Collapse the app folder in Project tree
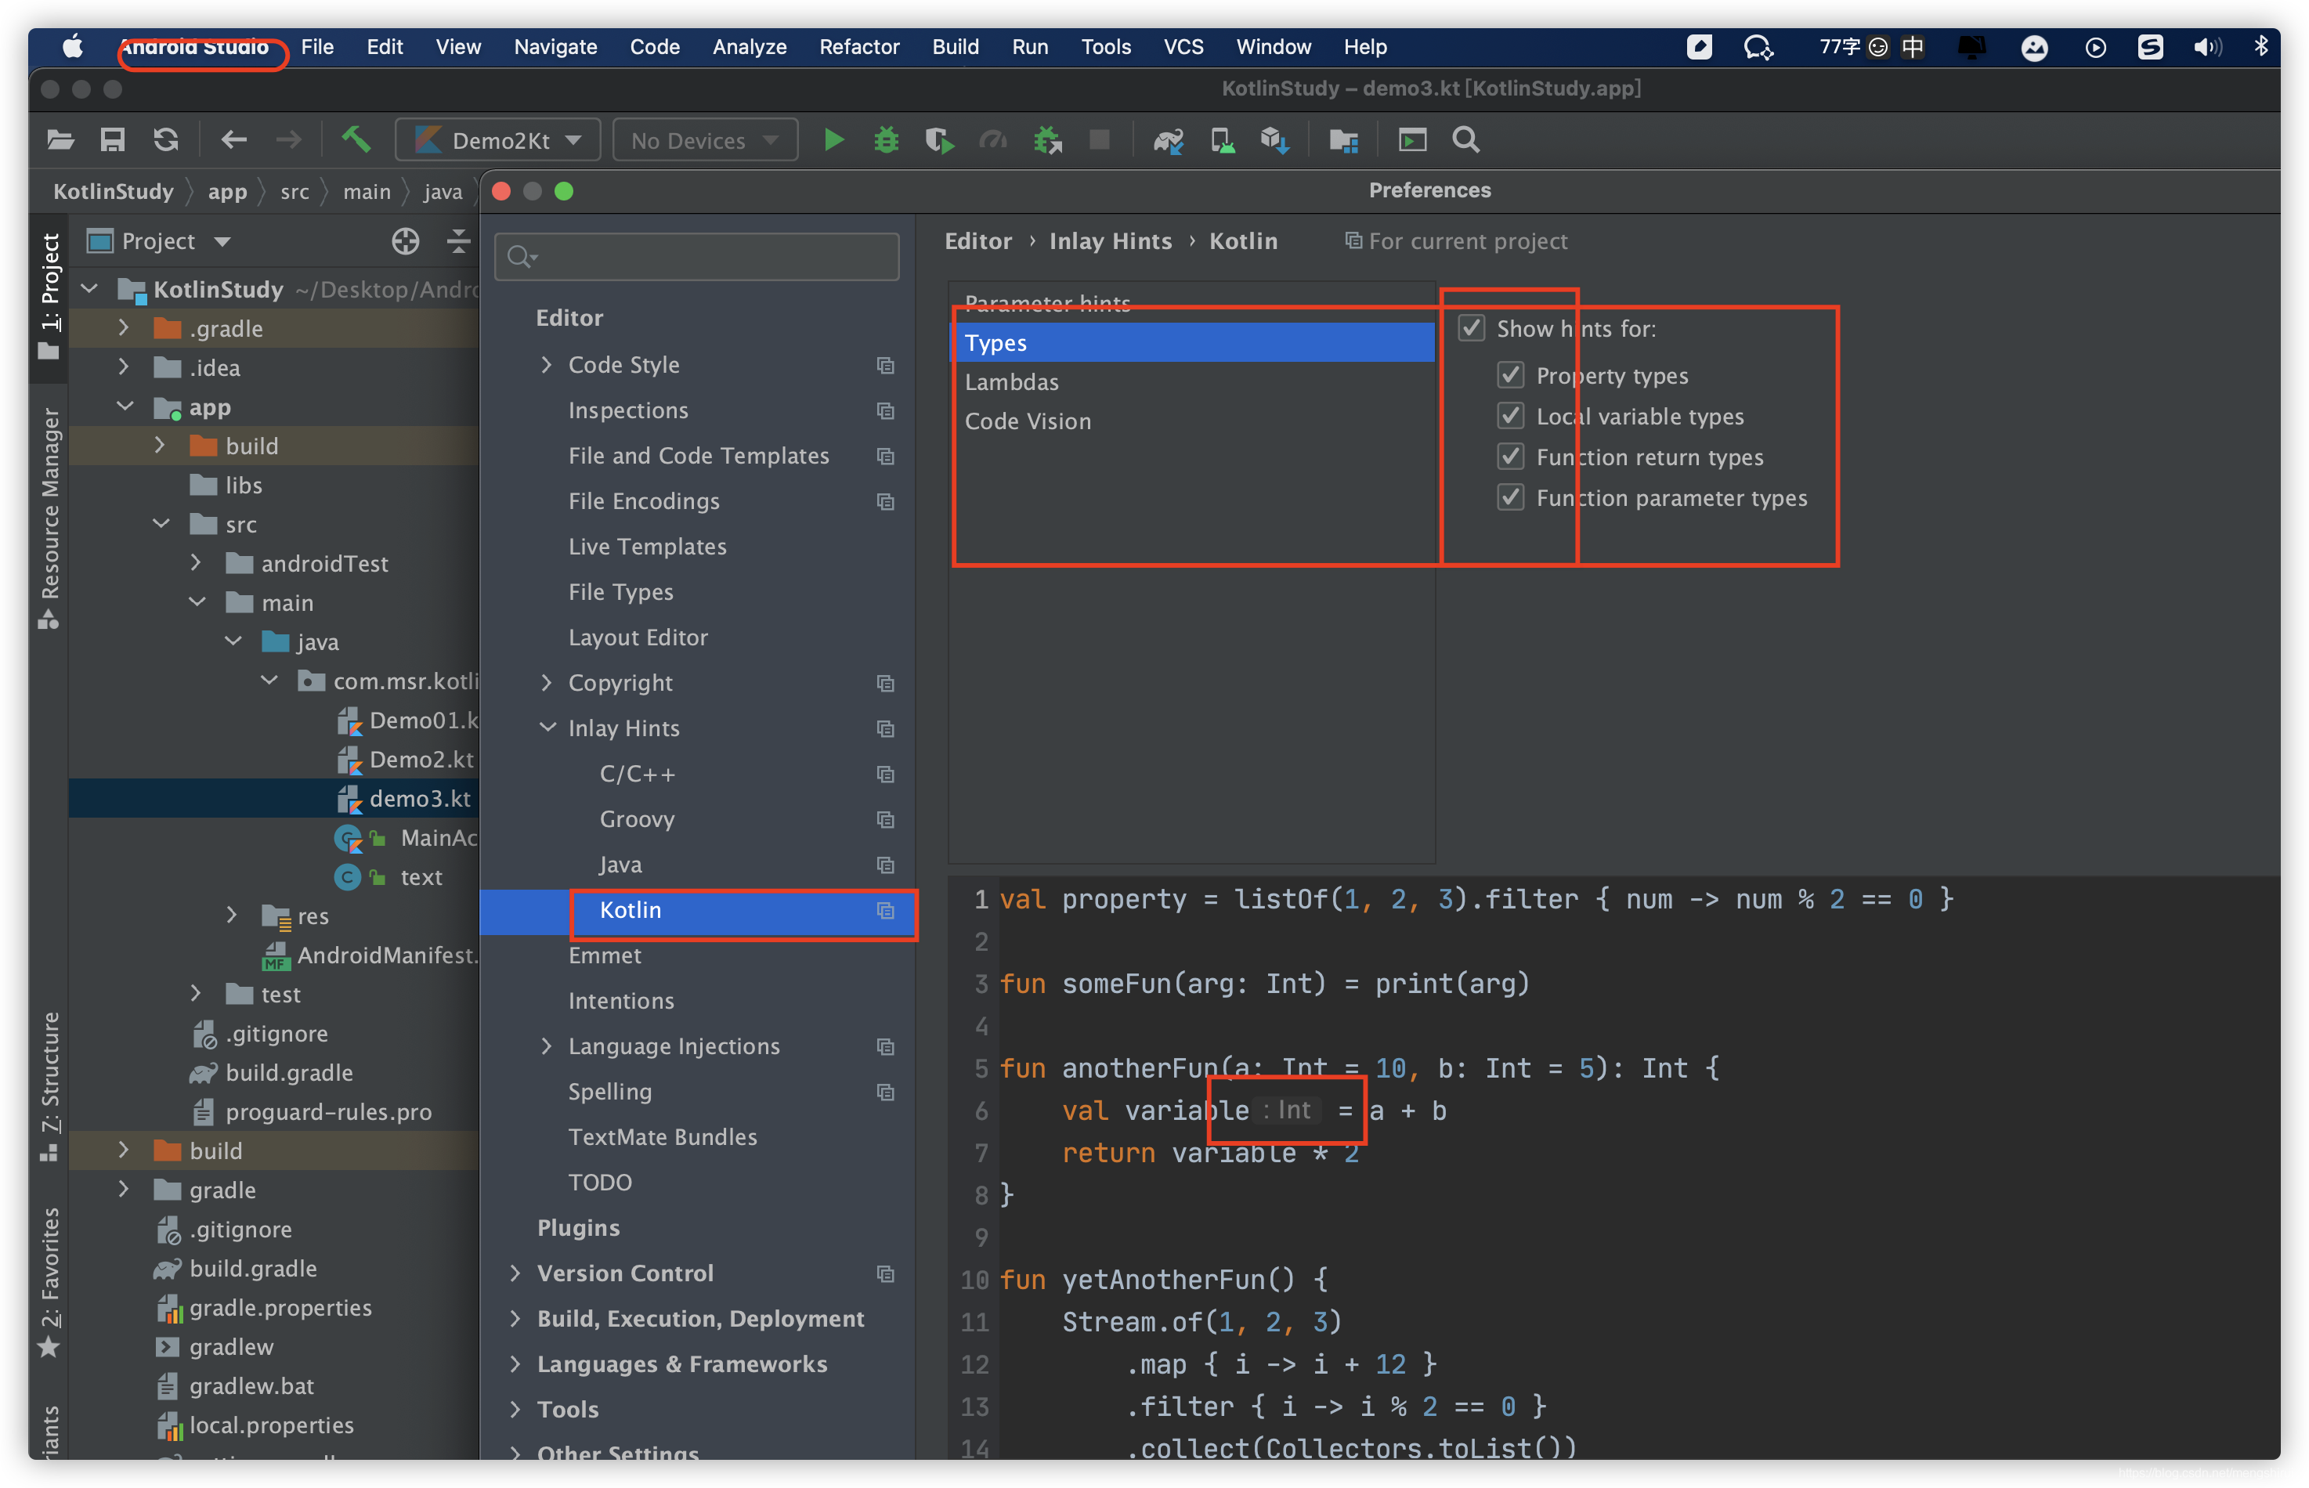 point(125,406)
